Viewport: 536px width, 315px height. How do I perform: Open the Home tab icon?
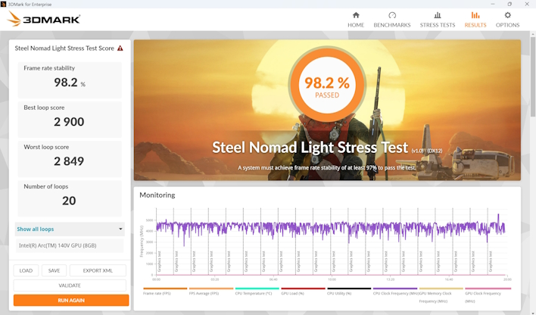356,15
